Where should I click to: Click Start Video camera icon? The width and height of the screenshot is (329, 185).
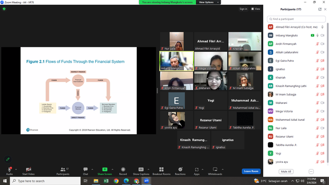pos(28,170)
